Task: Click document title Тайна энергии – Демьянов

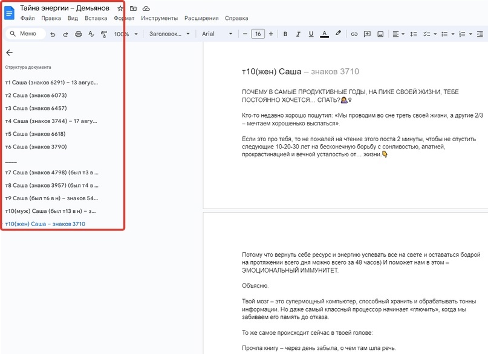Action: coord(65,8)
